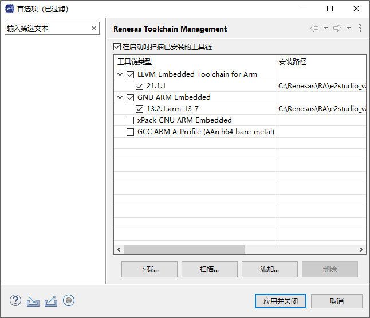Click the 工具链类型 column header
Screen dimensions: 370x318
coord(195,62)
